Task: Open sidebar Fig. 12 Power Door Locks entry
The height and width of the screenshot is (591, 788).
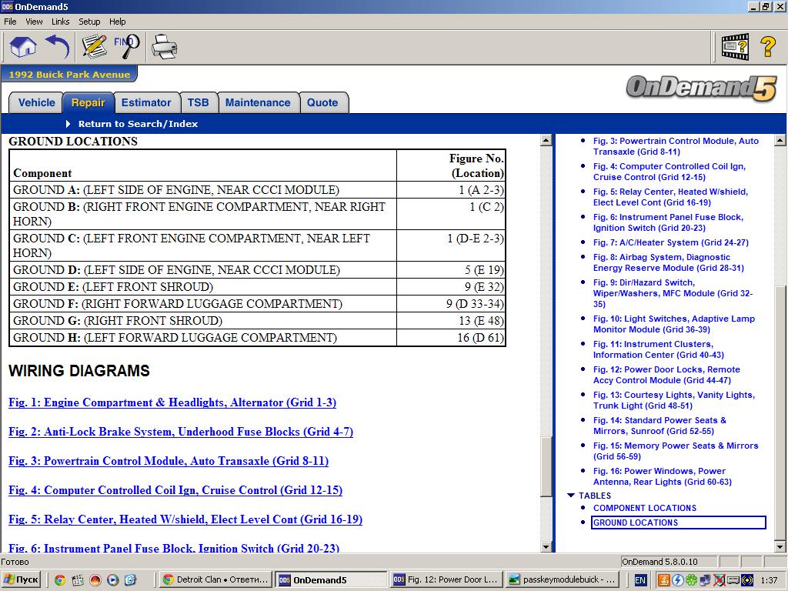Action: [x=666, y=375]
